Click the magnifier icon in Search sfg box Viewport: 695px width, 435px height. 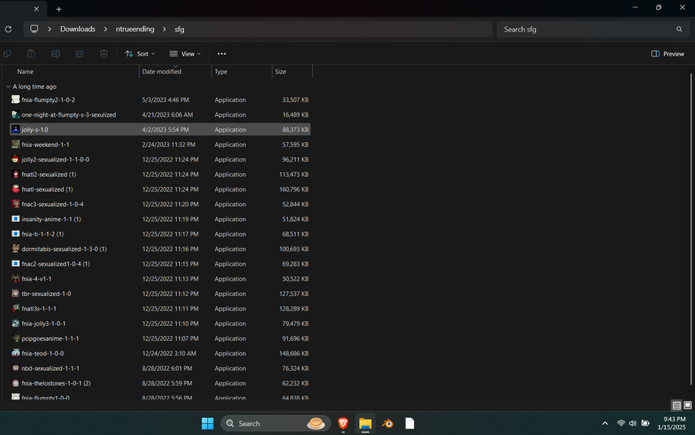click(x=679, y=29)
